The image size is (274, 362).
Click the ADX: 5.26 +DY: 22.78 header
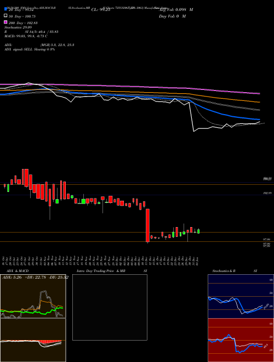pyautogui.click(x=35, y=277)
